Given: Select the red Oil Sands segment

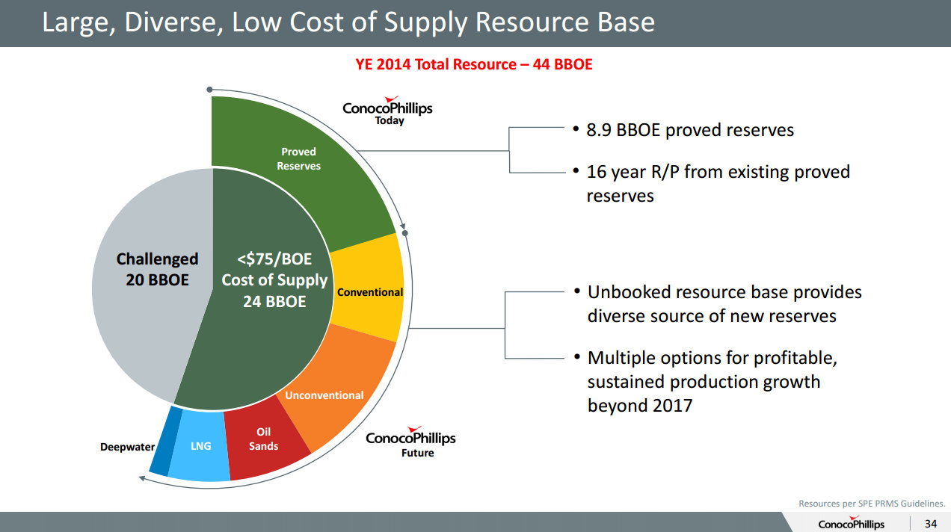Looking at the screenshot, I should pyautogui.click(x=263, y=439).
